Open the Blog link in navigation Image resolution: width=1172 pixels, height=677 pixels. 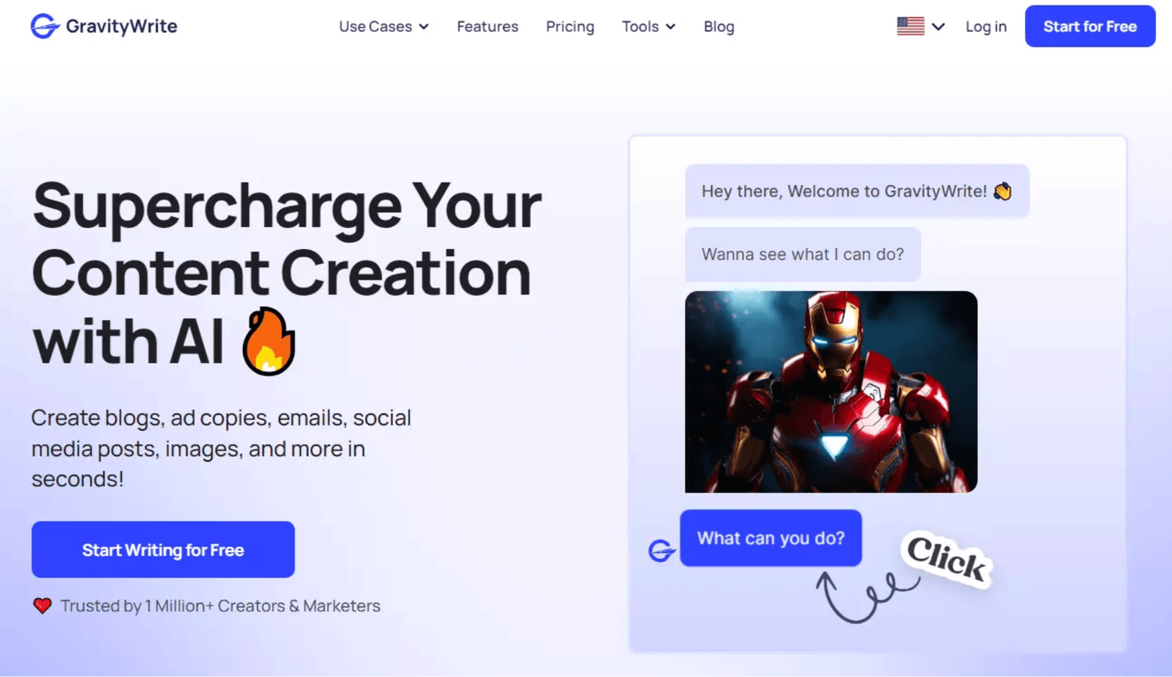(x=719, y=27)
